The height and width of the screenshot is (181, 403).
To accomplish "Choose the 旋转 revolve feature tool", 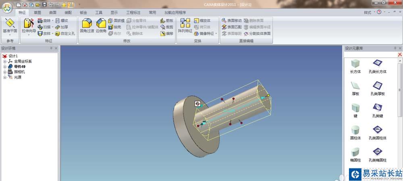I will [x=44, y=21].
